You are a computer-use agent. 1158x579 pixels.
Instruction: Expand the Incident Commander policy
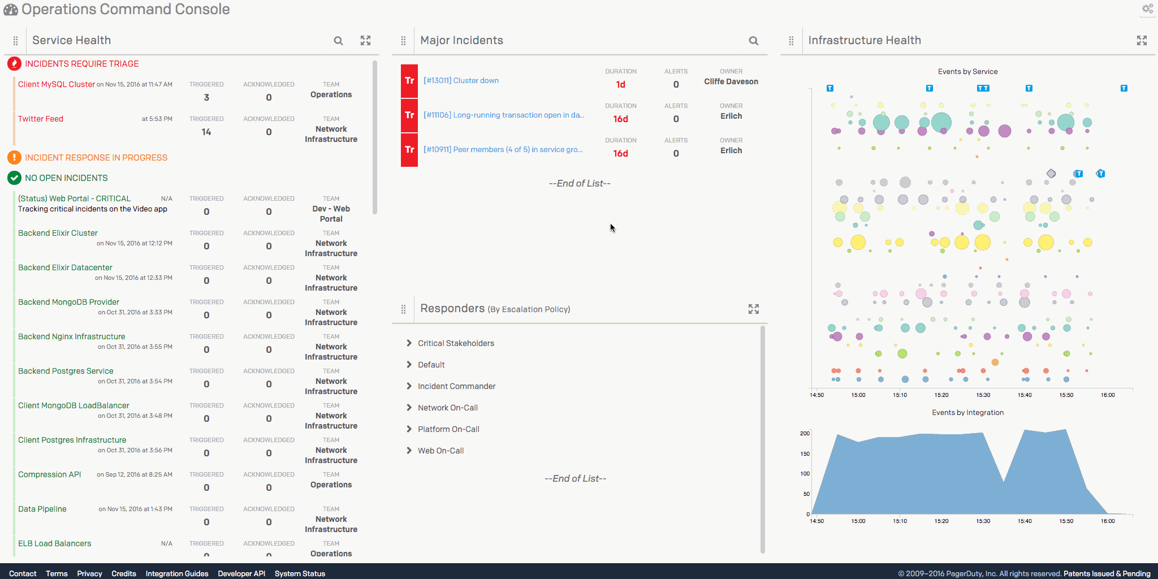[409, 386]
